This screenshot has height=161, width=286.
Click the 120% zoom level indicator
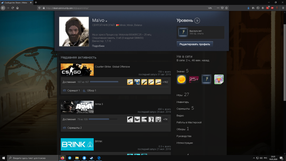tap(210, 8)
